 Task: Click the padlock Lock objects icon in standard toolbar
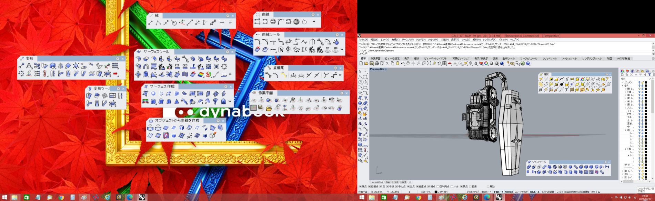coord(476,63)
